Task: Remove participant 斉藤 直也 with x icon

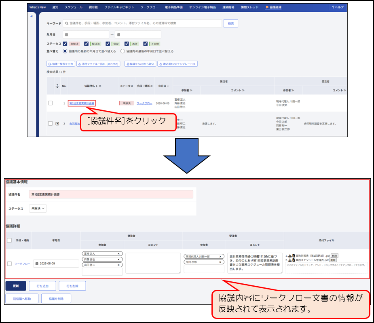Action: tap(118, 259)
